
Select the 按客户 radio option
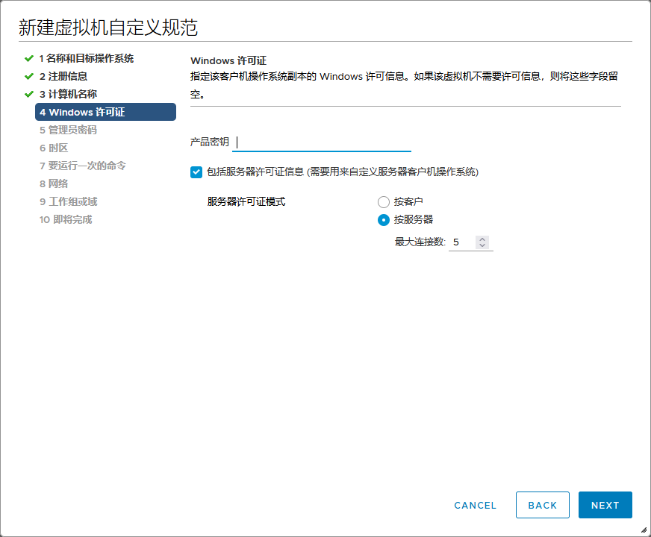pyautogui.click(x=384, y=202)
